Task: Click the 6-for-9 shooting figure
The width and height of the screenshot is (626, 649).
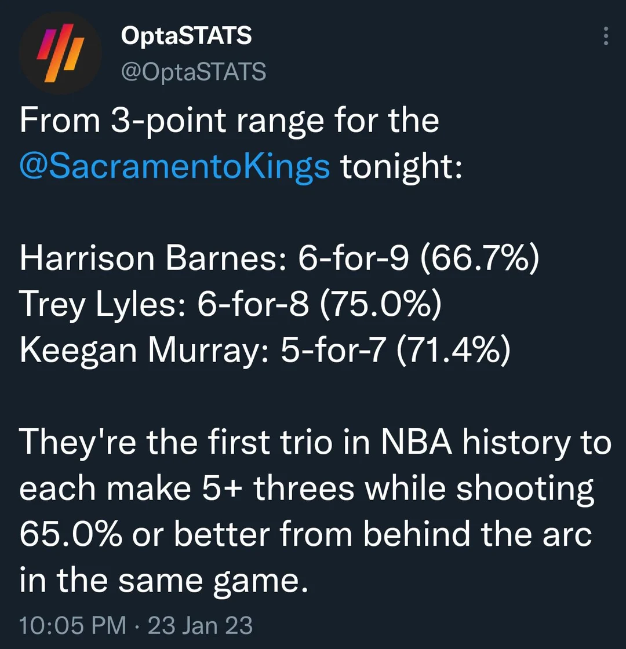Action: [353, 258]
